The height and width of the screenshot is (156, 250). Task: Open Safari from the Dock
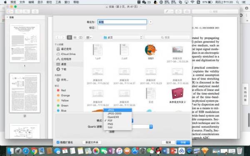(26, 151)
